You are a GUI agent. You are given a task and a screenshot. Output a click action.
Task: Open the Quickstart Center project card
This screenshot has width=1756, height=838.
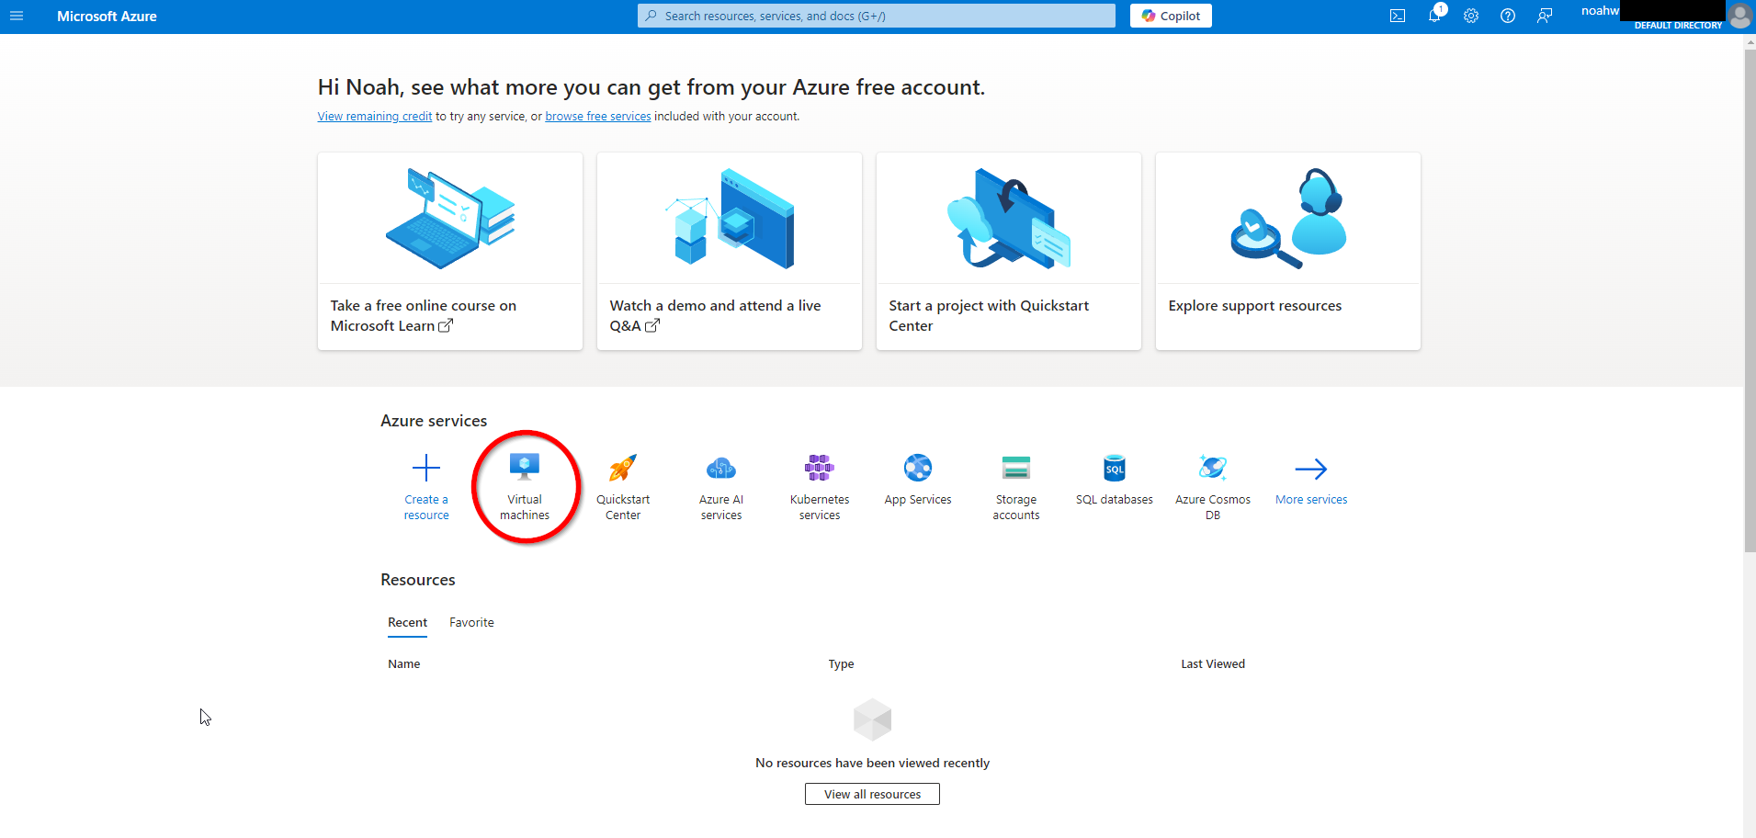click(x=1009, y=251)
